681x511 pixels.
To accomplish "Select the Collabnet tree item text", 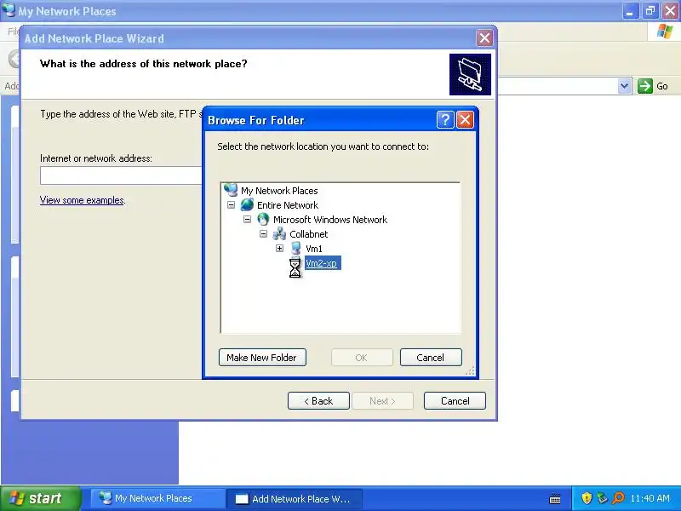I will 309,233.
